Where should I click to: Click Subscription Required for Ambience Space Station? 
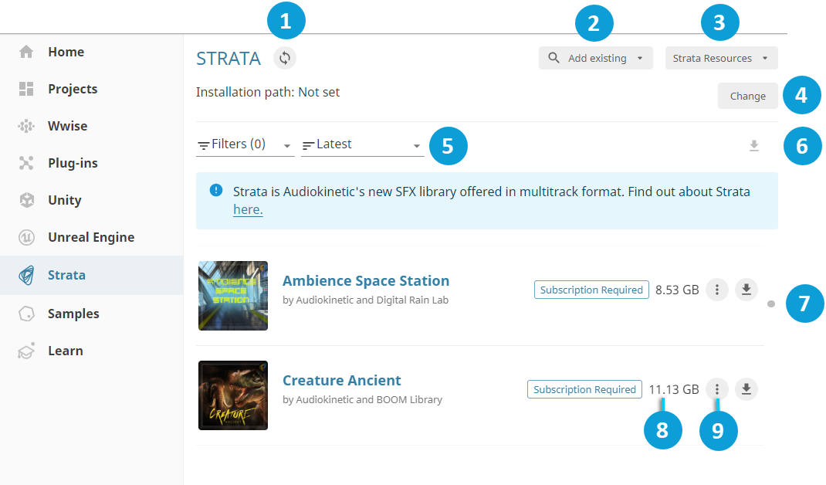[x=591, y=290]
